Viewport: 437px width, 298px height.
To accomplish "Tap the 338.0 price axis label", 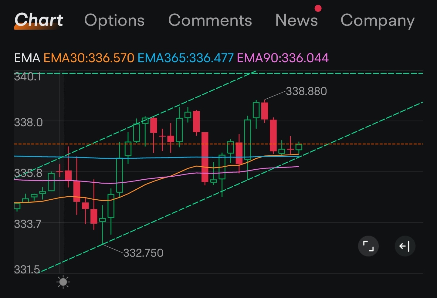I will click(29, 122).
